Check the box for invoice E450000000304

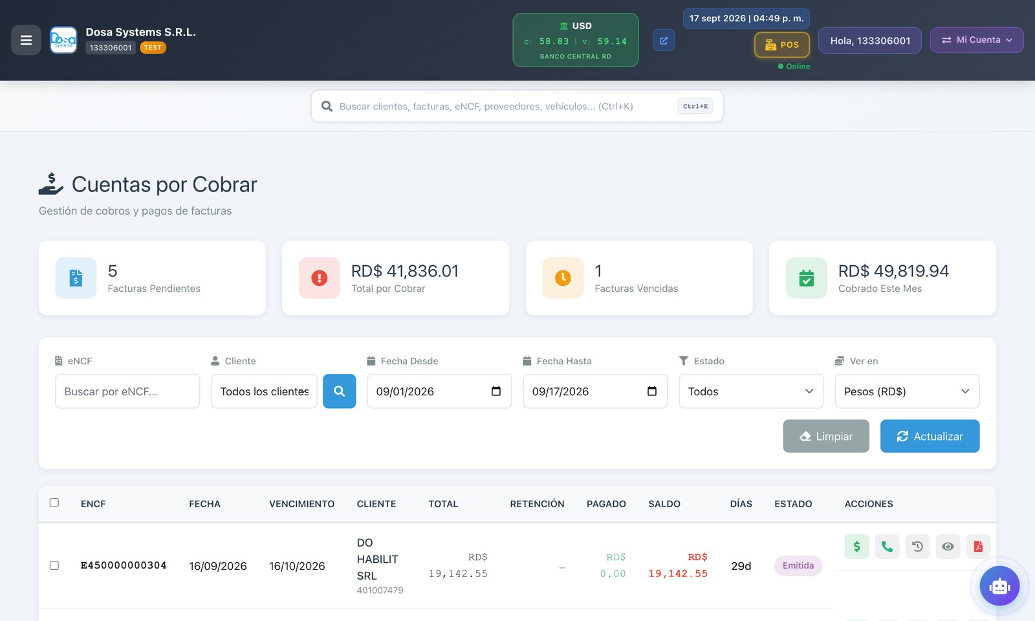point(54,565)
